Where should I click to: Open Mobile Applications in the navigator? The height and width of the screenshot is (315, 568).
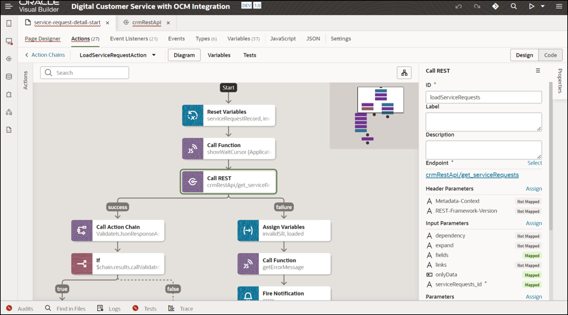tap(9, 23)
